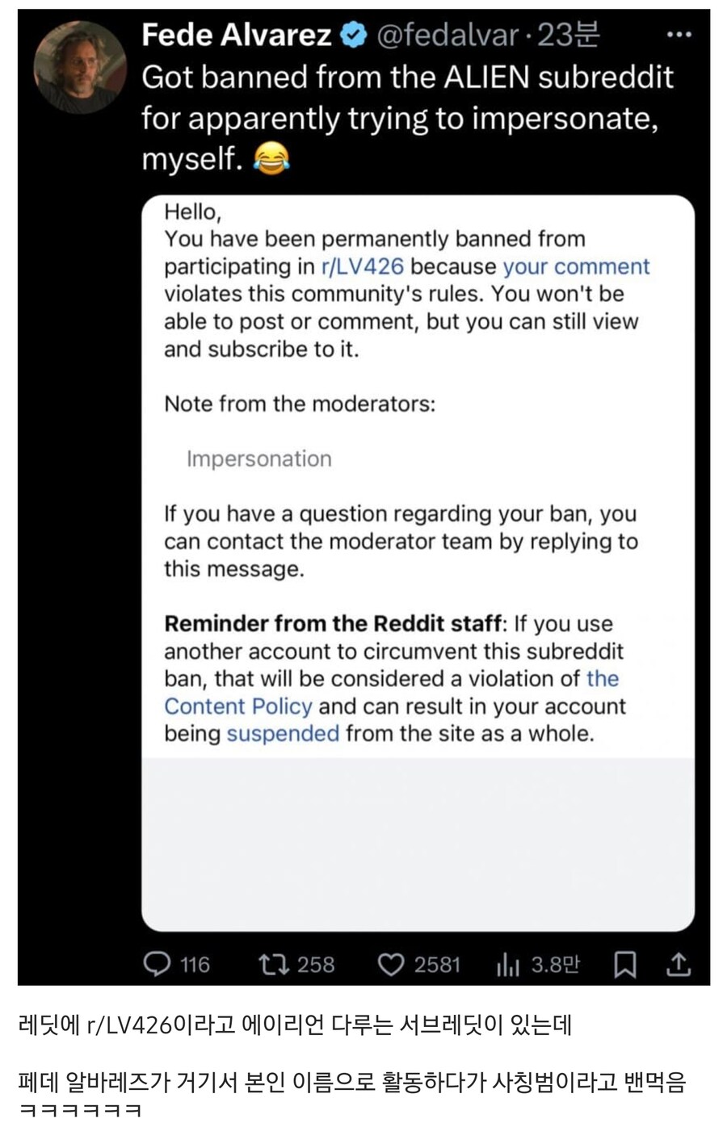Open the "your comment" link

(x=576, y=266)
